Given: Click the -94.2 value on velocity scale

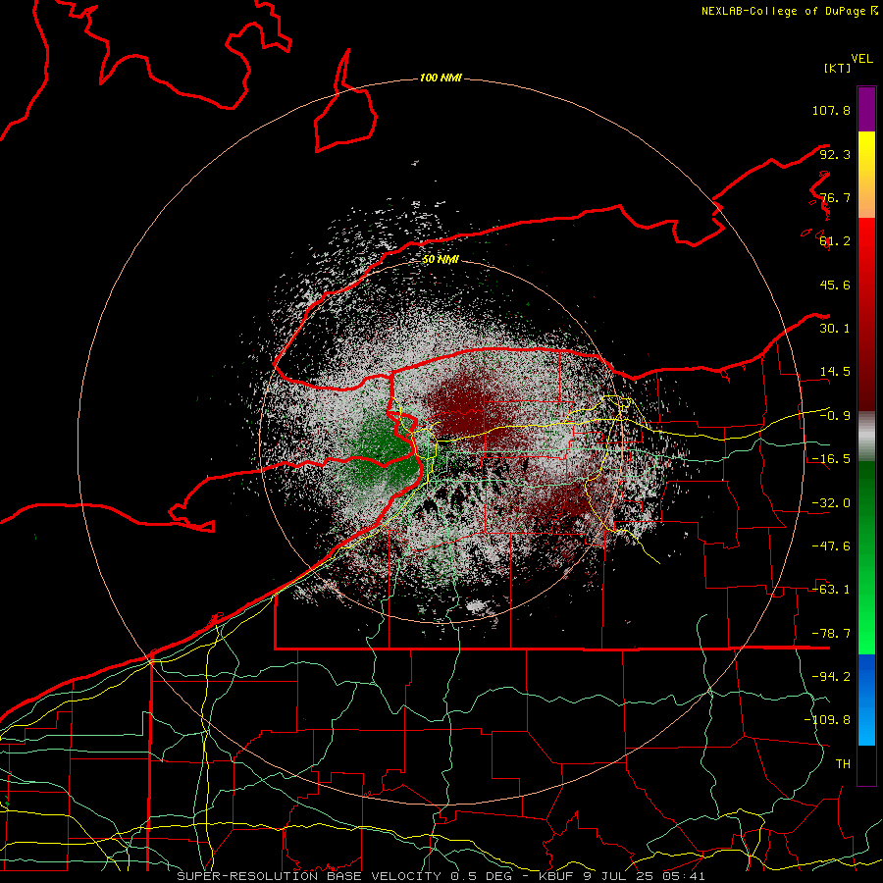Looking at the screenshot, I should coord(831,677).
